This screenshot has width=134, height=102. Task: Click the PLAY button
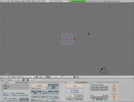tap(70, 96)
